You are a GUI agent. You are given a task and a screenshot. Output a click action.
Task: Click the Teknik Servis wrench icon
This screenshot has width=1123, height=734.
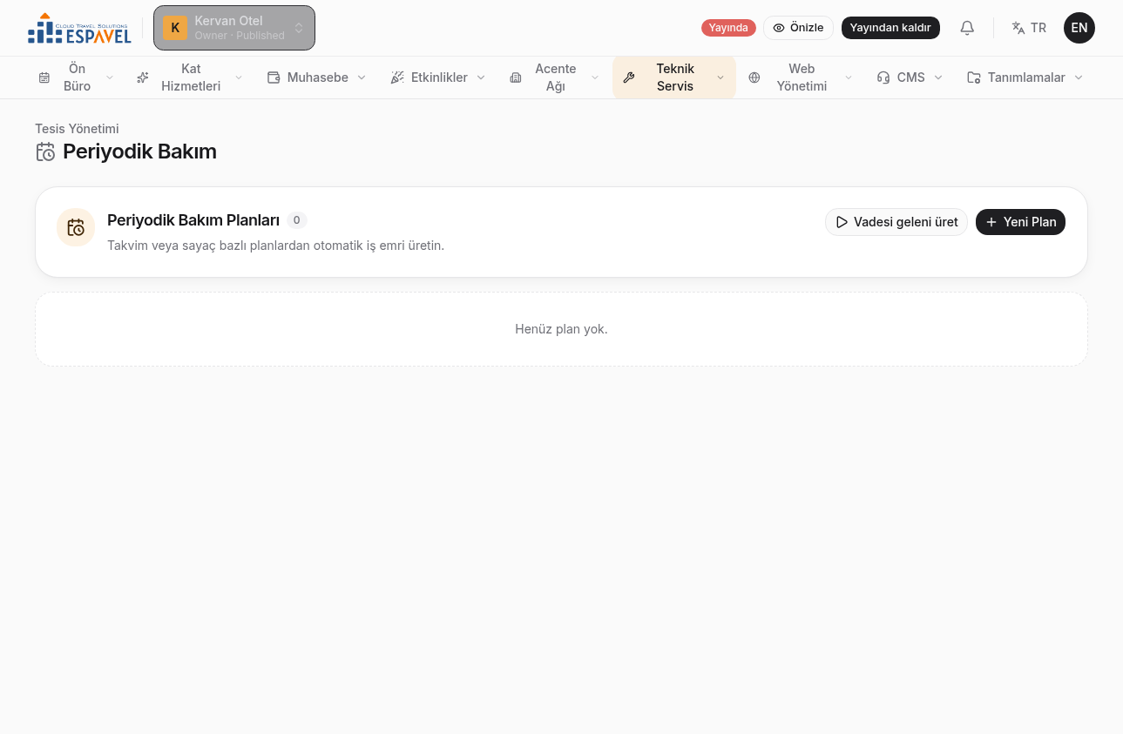[x=629, y=77]
